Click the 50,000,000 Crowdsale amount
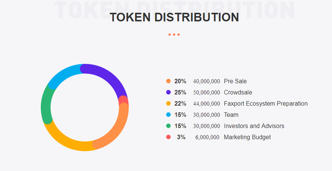 pyautogui.click(x=207, y=92)
